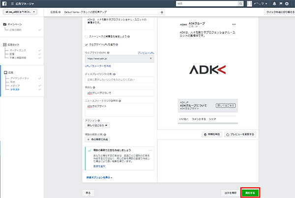Click the 広告セット icon in sidebar
Screen dimensions: 295x198
(5, 45)
